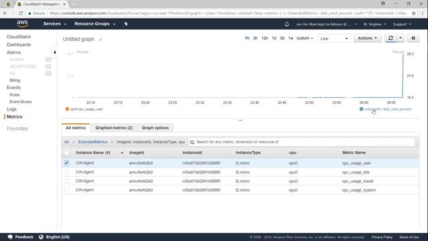Viewport: 428px width, 241px height.
Task: Reload the page in the browser
Action: (x=21, y=13)
